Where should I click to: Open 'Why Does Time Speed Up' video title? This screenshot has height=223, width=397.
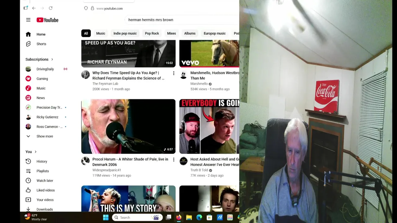128,76
